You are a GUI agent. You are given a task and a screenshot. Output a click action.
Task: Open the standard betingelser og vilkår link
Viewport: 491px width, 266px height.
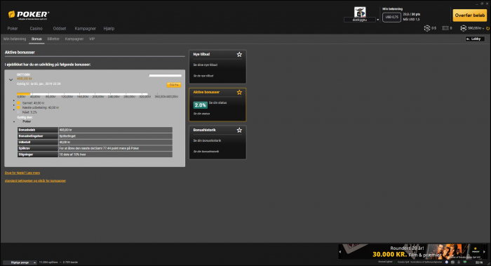click(x=35, y=181)
